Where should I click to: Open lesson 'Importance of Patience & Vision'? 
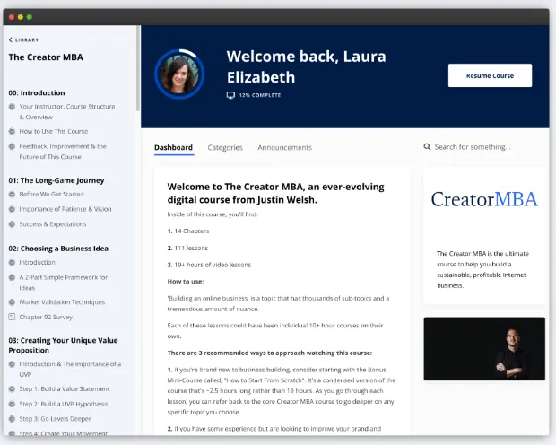[x=65, y=209]
